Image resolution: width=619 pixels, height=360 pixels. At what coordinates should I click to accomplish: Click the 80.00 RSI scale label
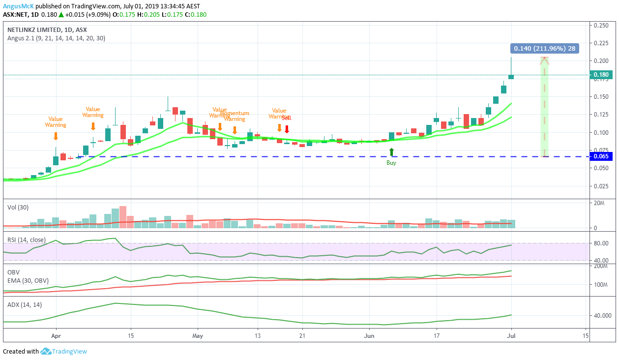[602, 243]
